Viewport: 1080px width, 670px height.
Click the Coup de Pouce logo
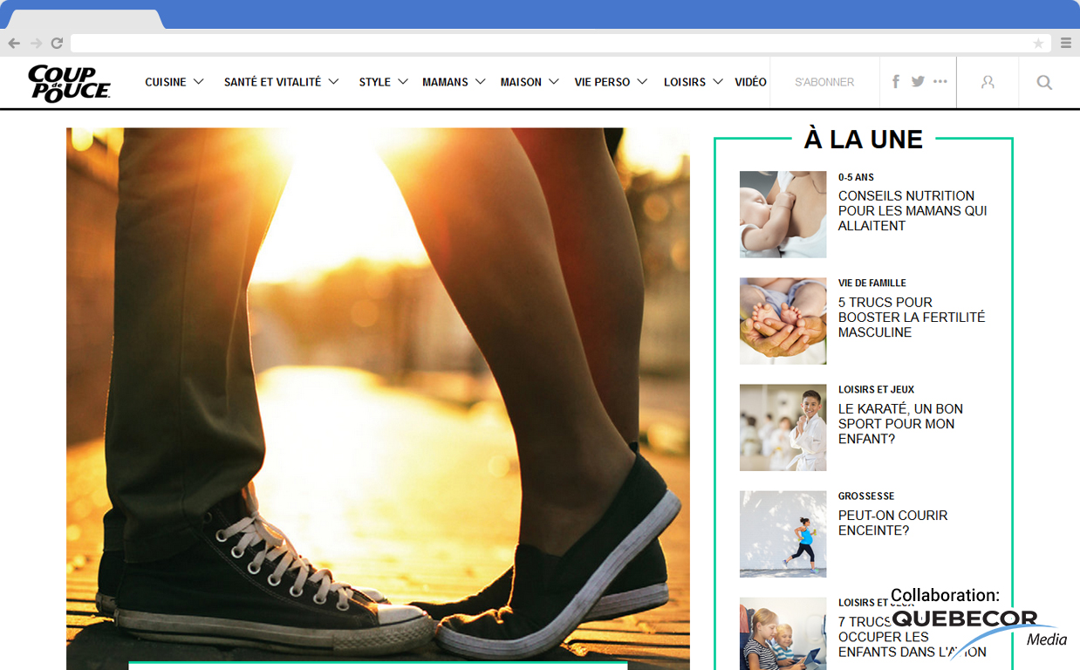tap(70, 81)
